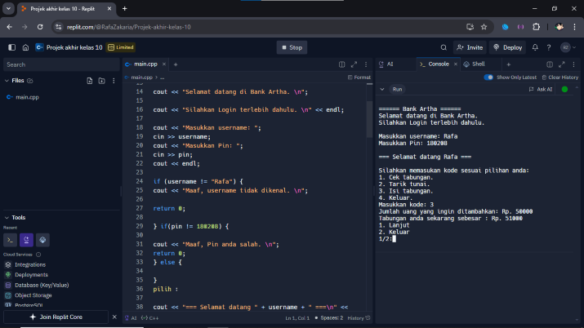Open the search magnifier in header
Viewport: 584px width, 328px height.
point(444,47)
